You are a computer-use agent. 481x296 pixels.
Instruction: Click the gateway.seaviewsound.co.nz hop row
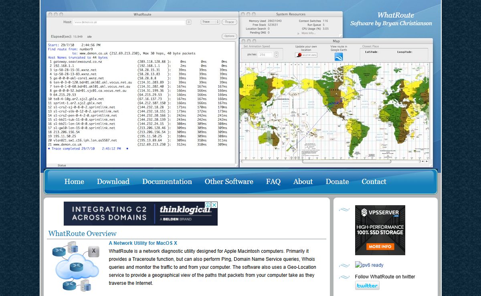(x=137, y=61)
